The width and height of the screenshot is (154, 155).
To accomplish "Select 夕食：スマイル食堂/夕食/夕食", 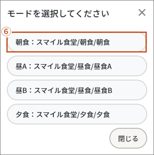I will (x=77, y=114).
